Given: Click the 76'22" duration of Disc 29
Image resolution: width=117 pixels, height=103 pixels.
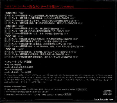Looking at the screenshot, I should [21, 13].
